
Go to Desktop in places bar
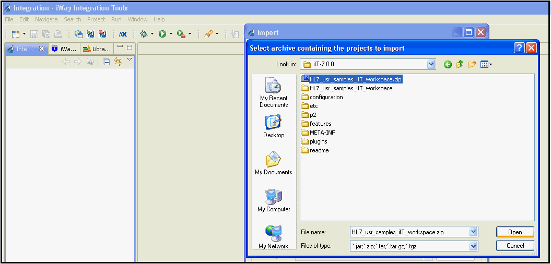pos(274,126)
